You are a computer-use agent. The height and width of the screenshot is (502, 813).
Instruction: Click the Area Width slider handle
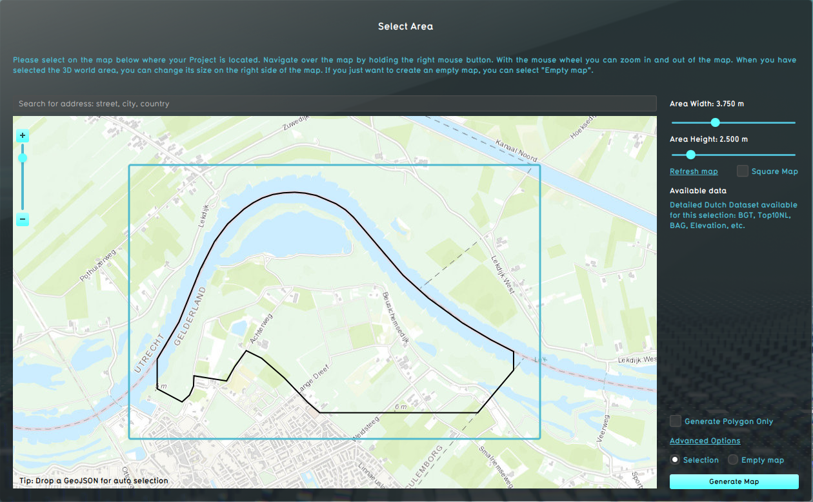tap(715, 122)
